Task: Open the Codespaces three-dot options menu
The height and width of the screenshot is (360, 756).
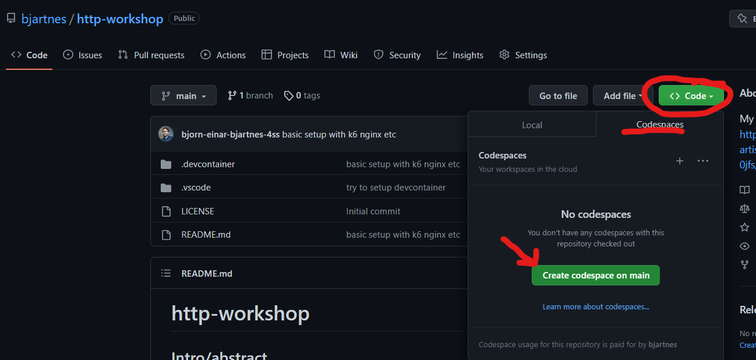Action: point(703,161)
